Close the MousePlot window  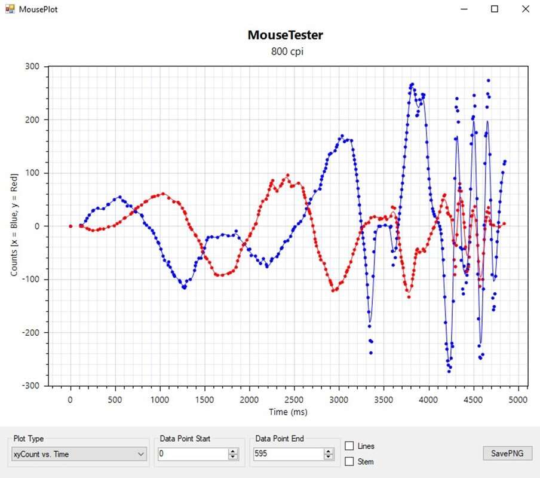525,9
